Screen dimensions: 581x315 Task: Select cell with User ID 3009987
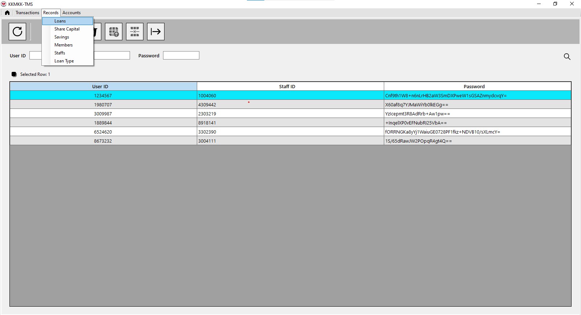(x=103, y=114)
